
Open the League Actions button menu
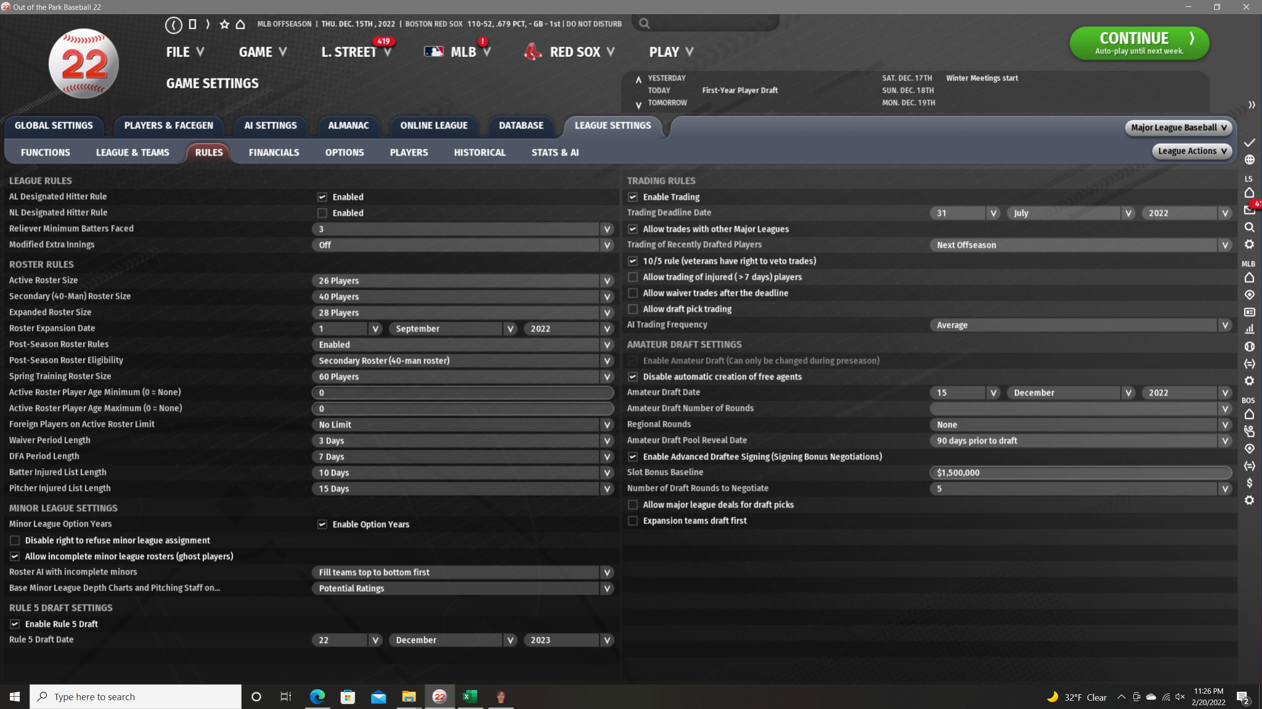(1191, 151)
